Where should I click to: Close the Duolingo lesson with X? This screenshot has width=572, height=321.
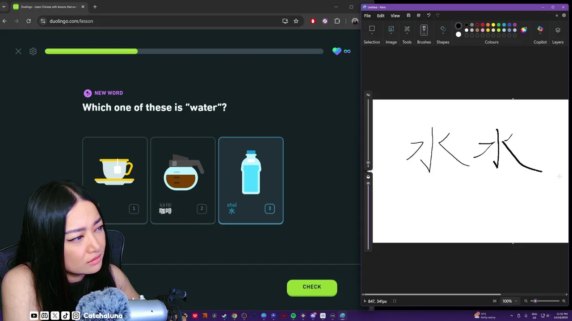coord(18,51)
